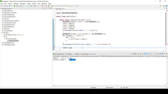Open the File menu
The width and height of the screenshot is (168, 94).
point(2,4)
